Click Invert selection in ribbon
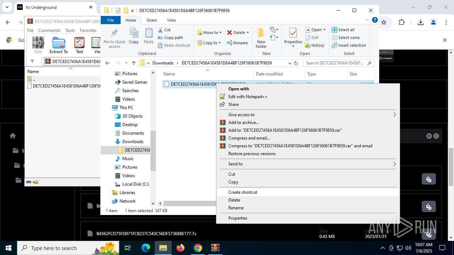Viewport: 454px width, 255px height. [349, 45]
